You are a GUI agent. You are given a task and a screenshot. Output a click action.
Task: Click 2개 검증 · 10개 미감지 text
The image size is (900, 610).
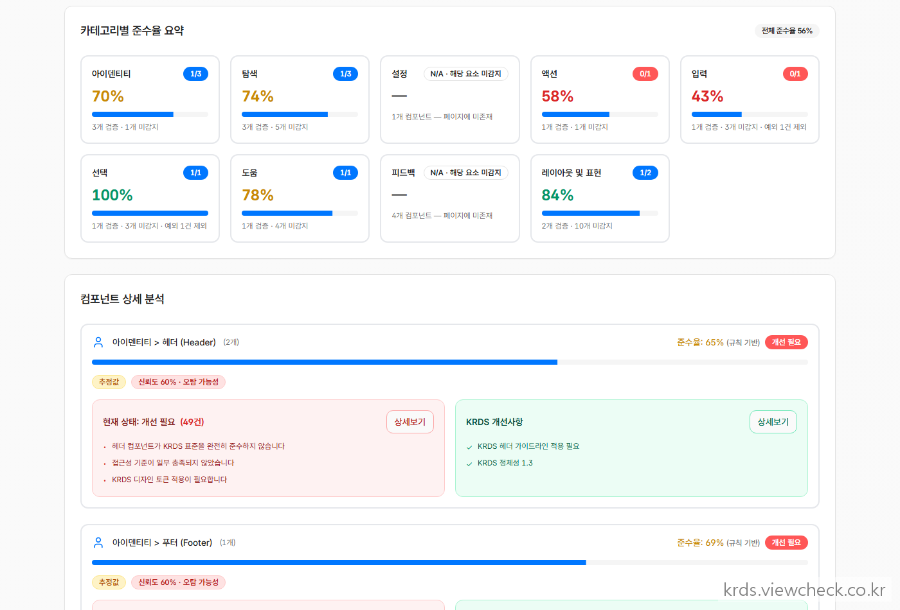pyautogui.click(x=577, y=226)
